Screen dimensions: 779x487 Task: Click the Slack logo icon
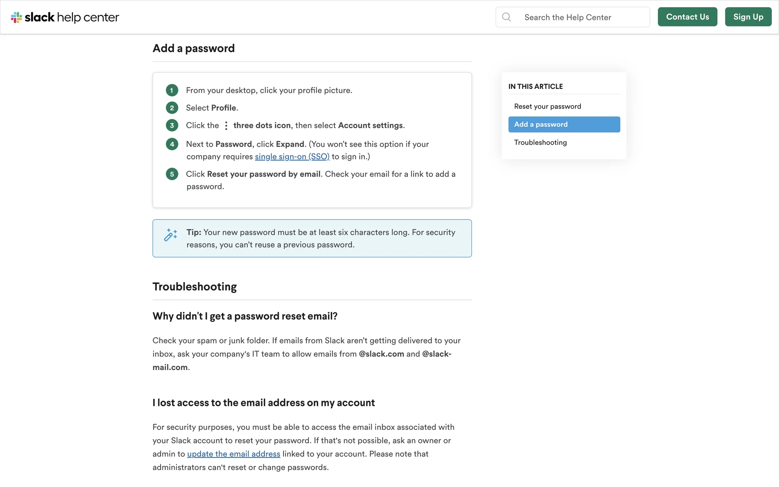pos(16,17)
